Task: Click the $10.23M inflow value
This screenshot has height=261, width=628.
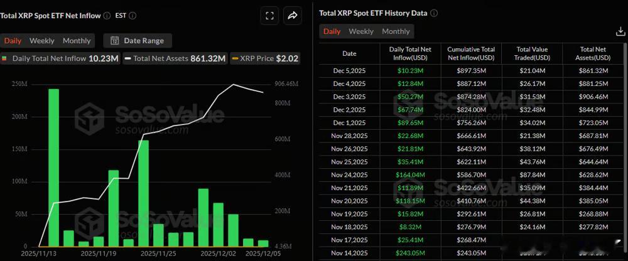Action: tap(410, 70)
